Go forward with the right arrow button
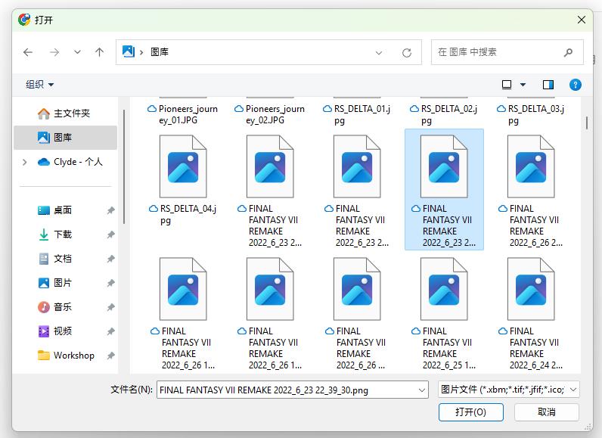 [54, 52]
